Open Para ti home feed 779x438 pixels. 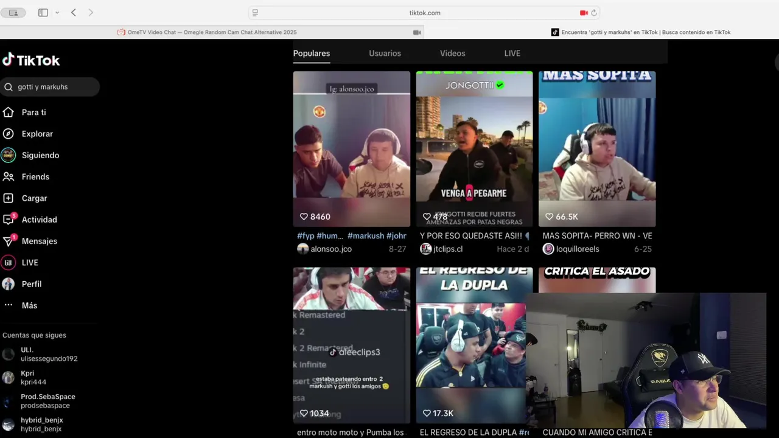tap(33, 113)
